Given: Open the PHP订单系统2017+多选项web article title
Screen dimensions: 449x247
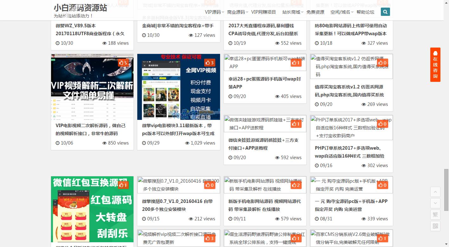Looking at the screenshot, I should pyautogui.click(x=349, y=152).
